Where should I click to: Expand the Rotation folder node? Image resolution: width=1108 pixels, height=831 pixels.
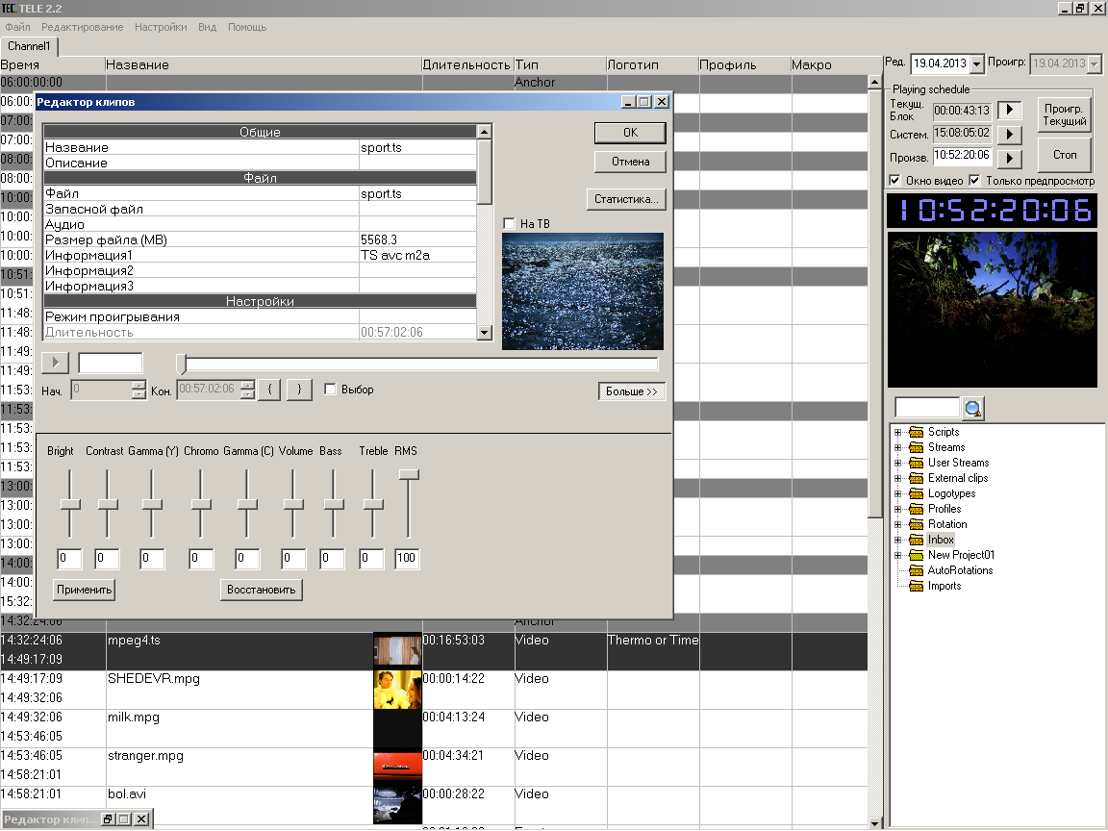[x=897, y=524]
